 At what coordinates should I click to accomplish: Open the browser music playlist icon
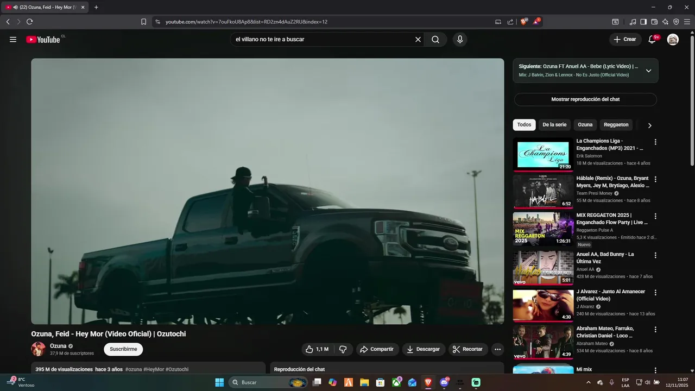coord(633,22)
